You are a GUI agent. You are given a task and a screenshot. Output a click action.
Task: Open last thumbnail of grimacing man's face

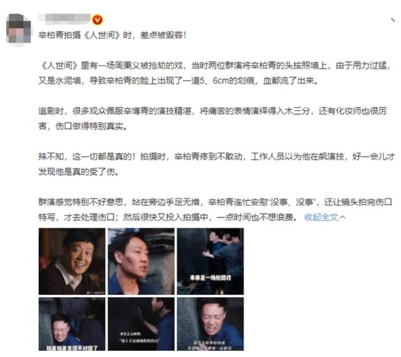pyautogui.click(x=211, y=324)
